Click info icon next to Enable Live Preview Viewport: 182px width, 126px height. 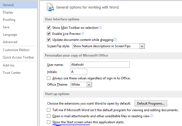(x=83, y=33)
